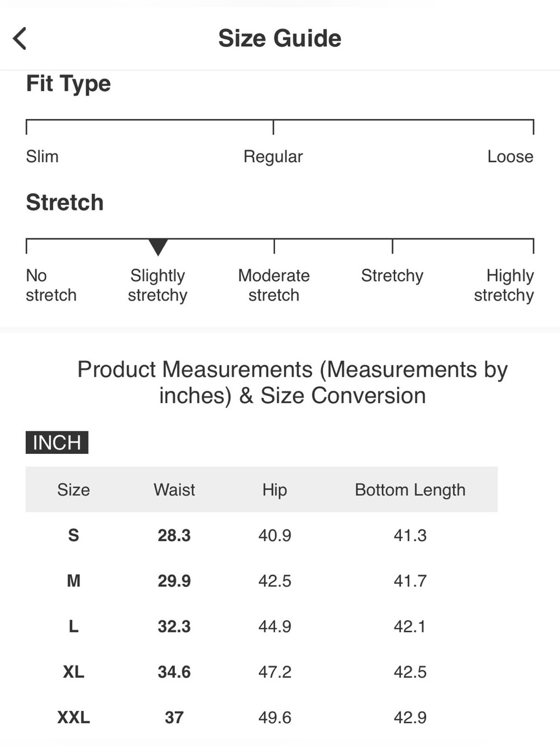Select size L row label
This screenshot has height=746, width=560.
tap(73, 626)
